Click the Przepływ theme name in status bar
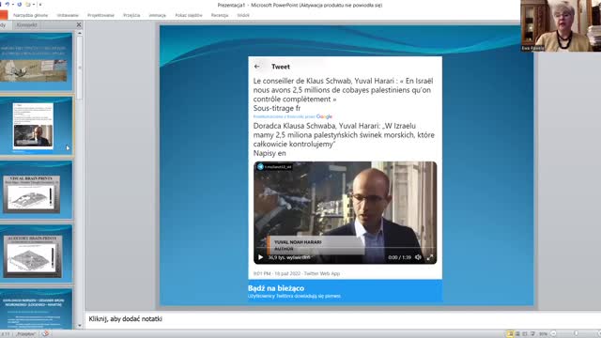The image size is (601, 338). pyautogui.click(x=25, y=334)
